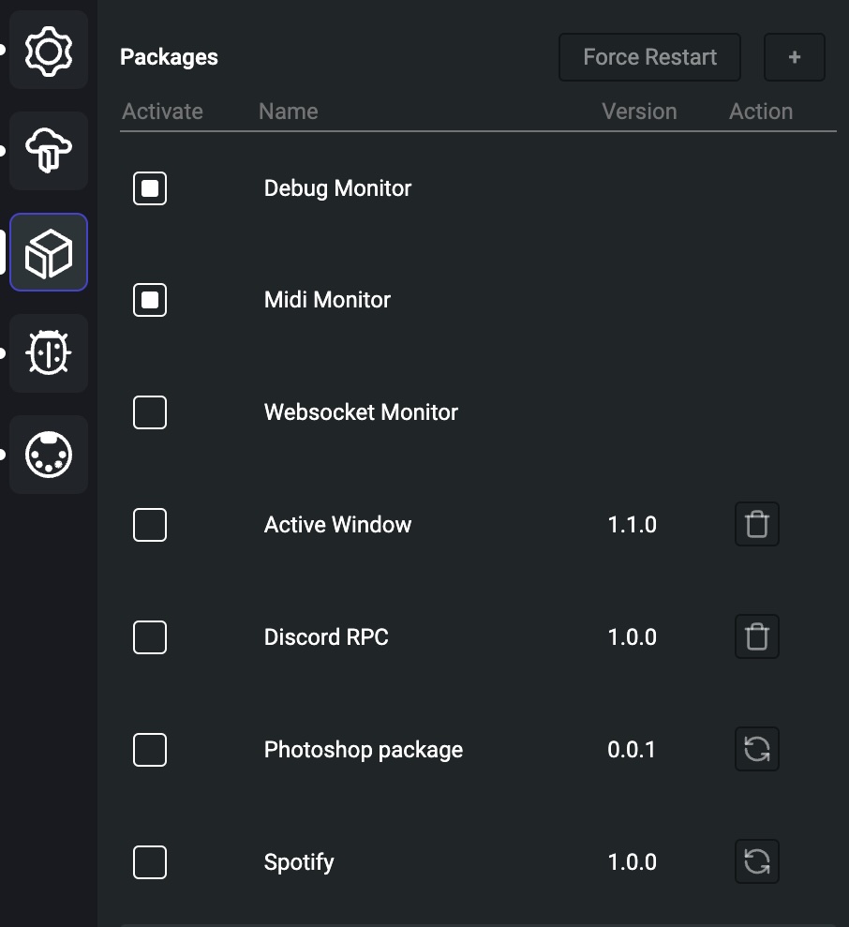Viewport: 849px width, 927px height.
Task: Activate the Discord RPC checkbox
Action: tap(150, 637)
